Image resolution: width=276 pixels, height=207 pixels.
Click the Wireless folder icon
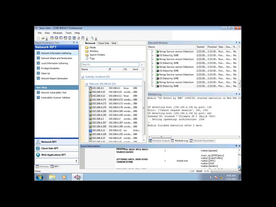(87, 51)
